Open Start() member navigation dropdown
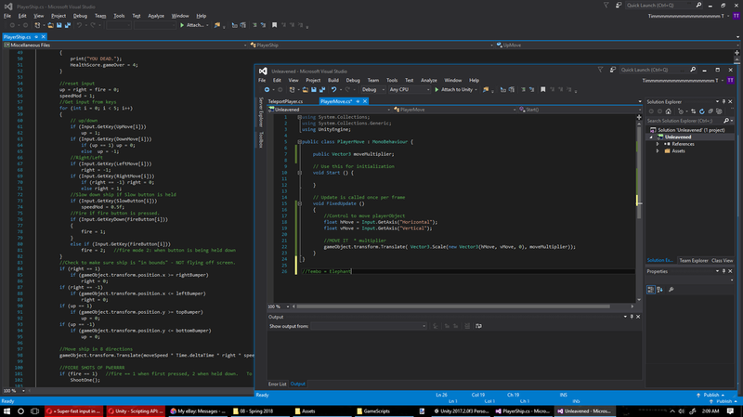 click(580, 110)
